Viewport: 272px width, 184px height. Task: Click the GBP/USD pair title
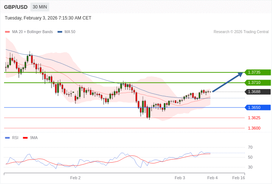click(16, 7)
